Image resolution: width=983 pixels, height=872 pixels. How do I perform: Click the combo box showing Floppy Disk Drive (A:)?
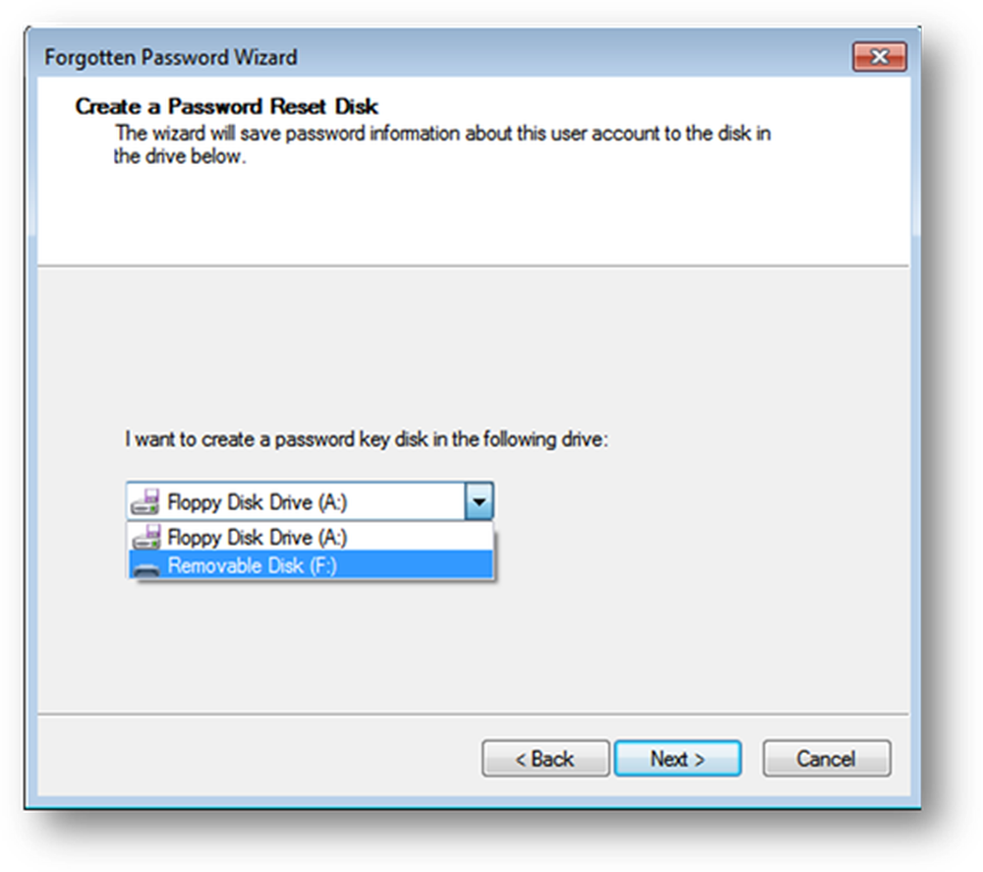pyautogui.click(x=295, y=501)
